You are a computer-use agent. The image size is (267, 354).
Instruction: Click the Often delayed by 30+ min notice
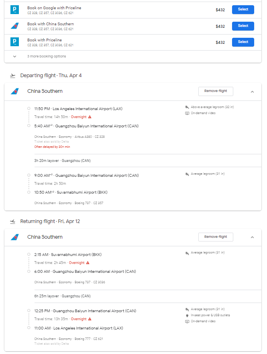point(52,147)
